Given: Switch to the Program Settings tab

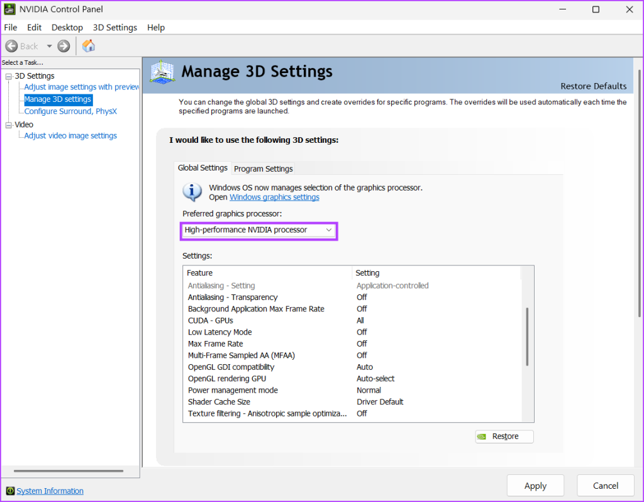Looking at the screenshot, I should tap(264, 169).
